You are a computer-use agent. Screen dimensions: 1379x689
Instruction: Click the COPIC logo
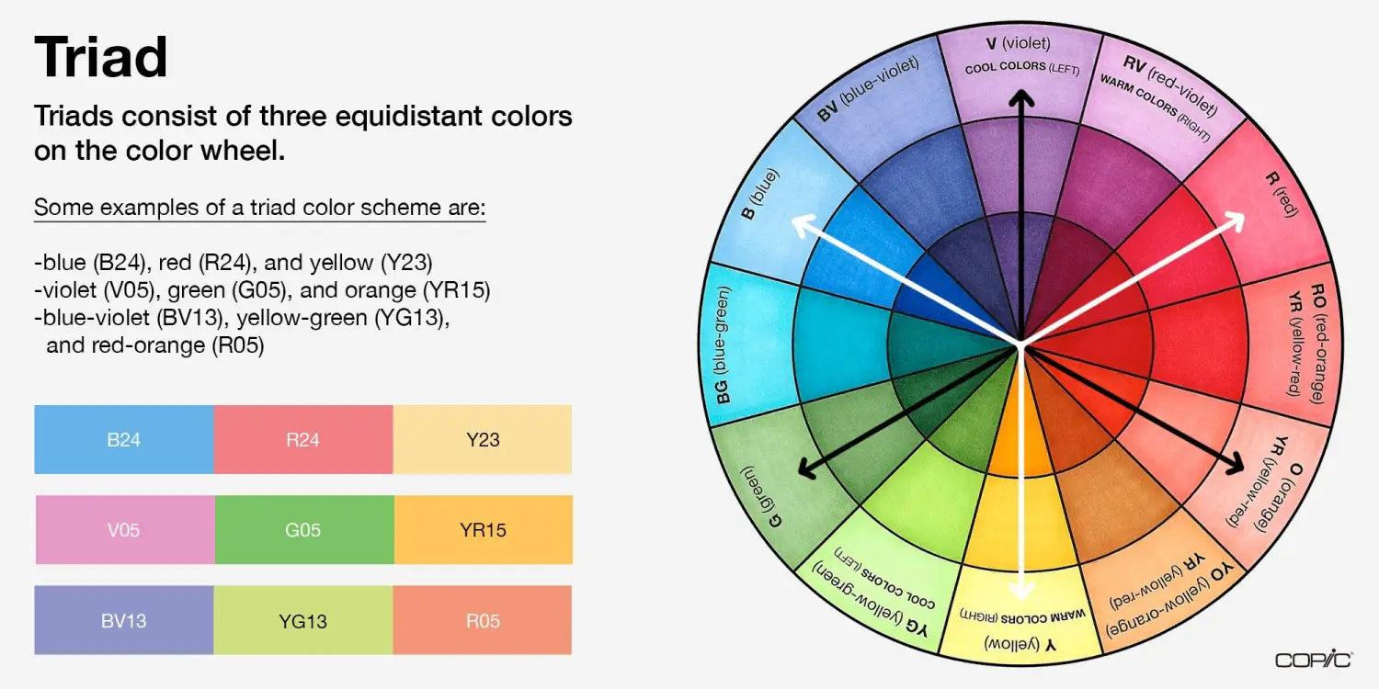1313,661
